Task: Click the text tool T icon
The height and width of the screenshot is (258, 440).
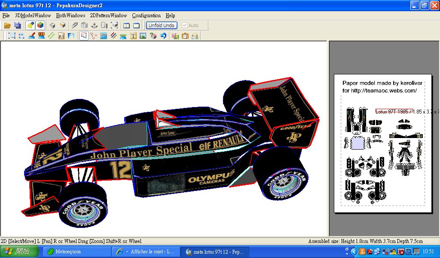Action: (x=133, y=36)
